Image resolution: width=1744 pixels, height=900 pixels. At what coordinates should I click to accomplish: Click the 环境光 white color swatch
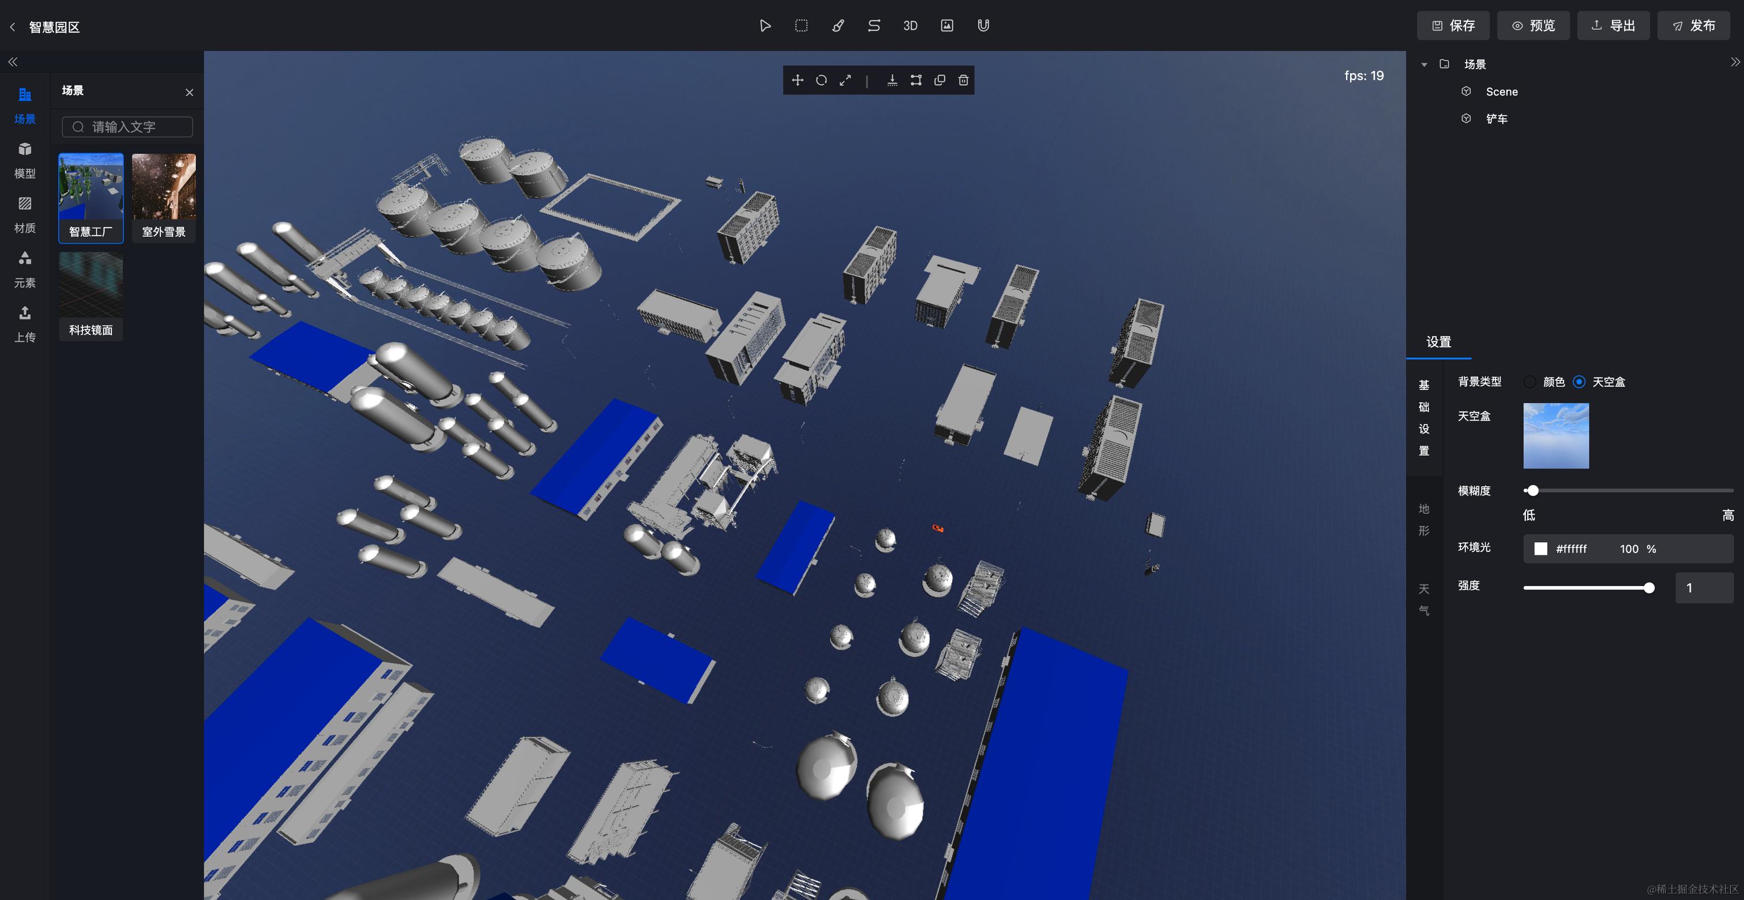pos(1540,549)
